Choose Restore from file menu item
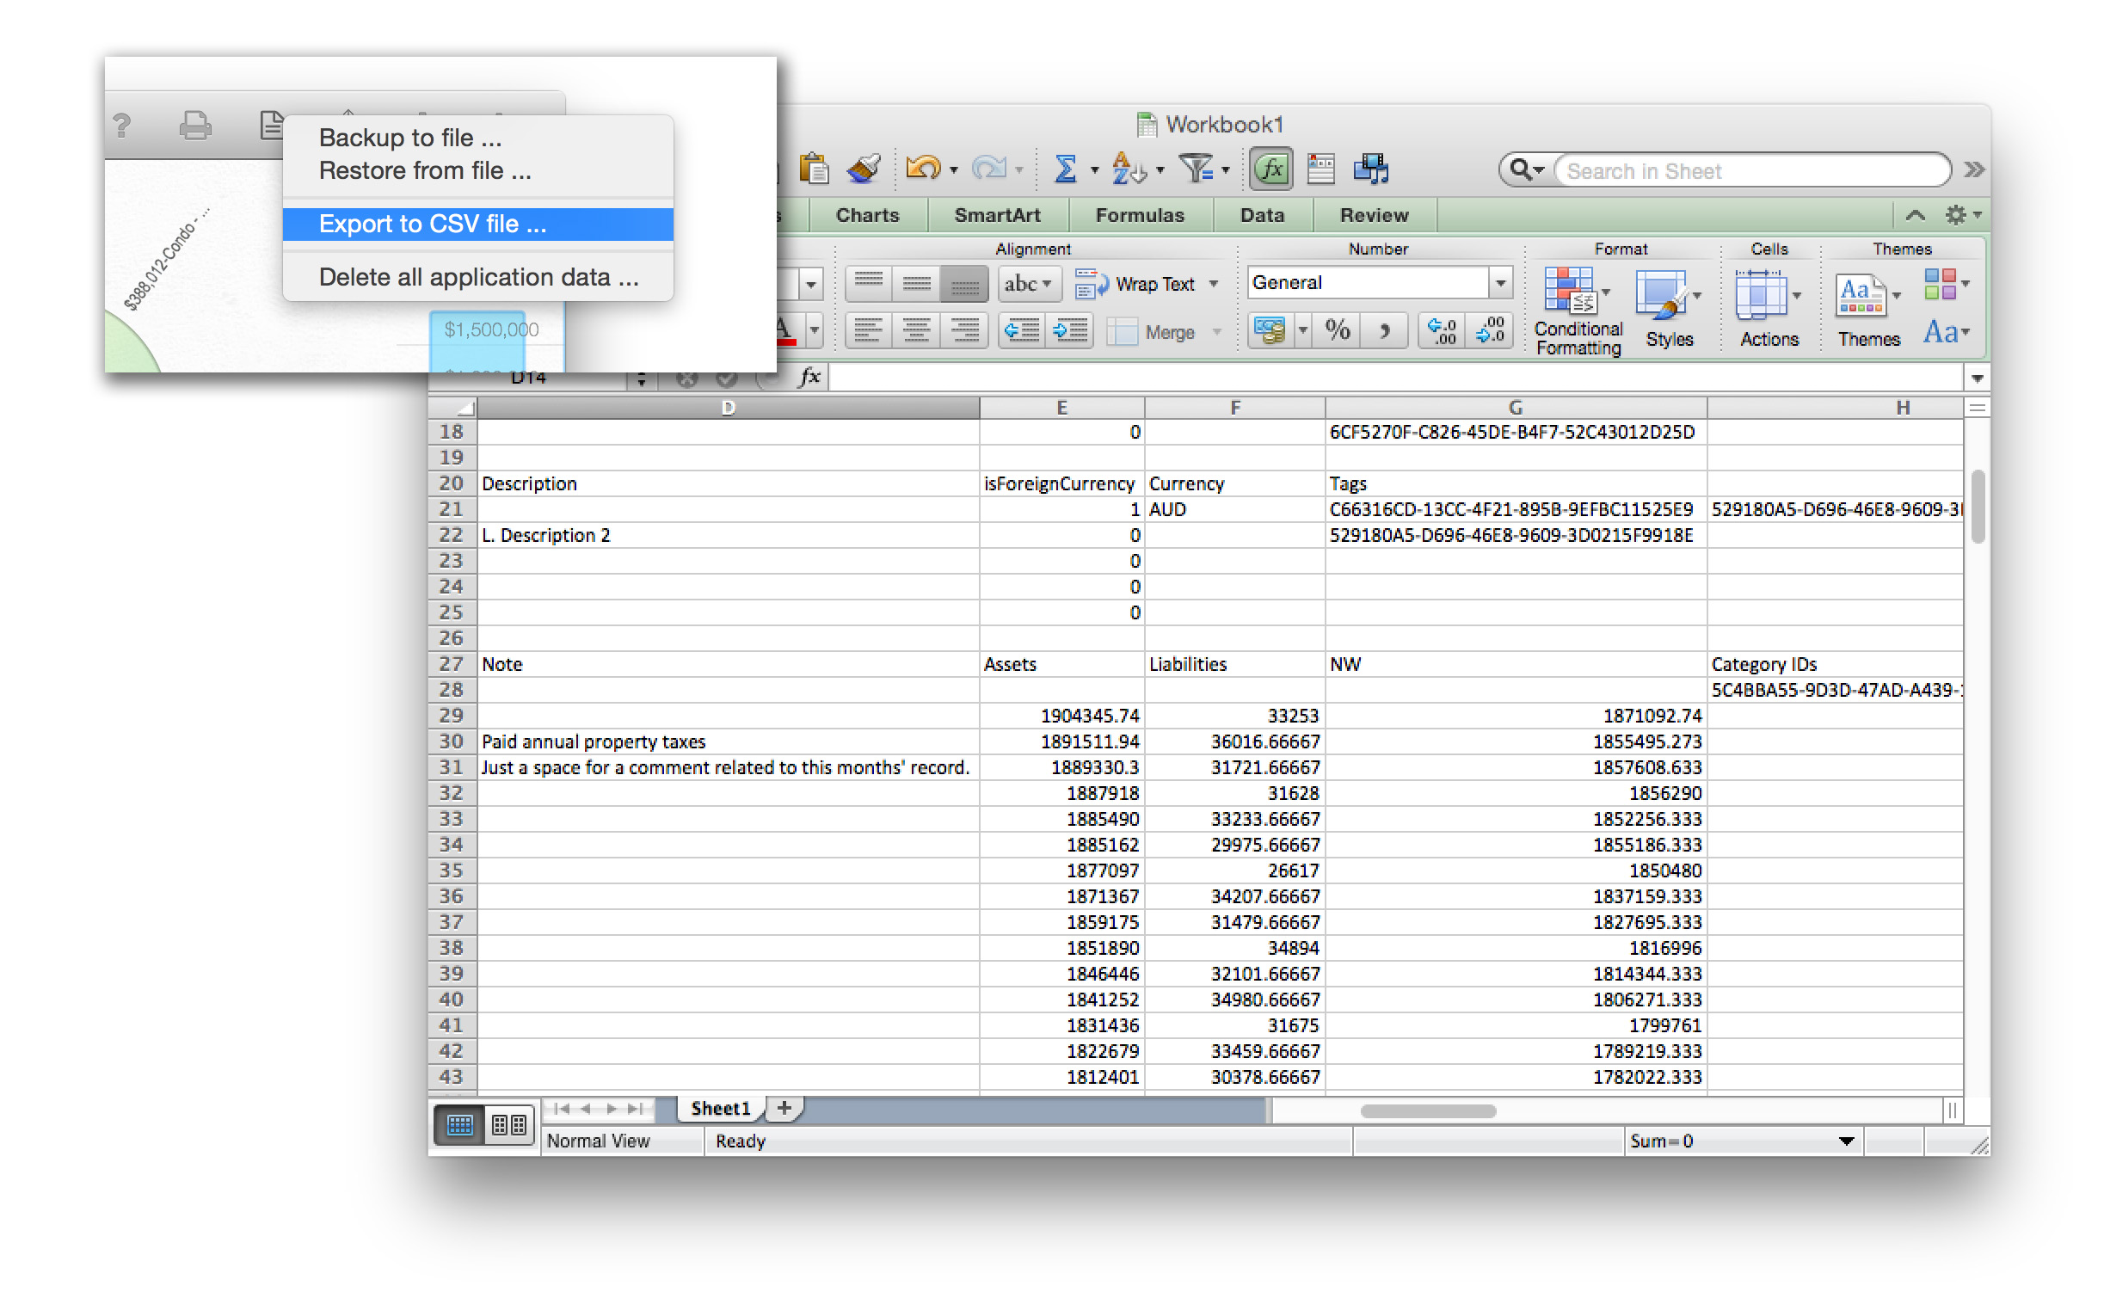 [478, 170]
